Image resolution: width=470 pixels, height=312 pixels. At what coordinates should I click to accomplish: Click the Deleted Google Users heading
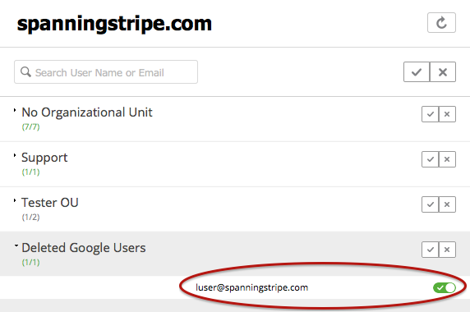tap(84, 248)
